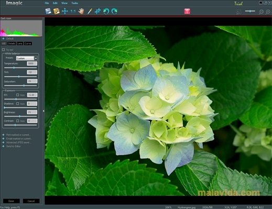Image resolution: width=272 pixels, height=209 pixels.
Task: Click arrow icon next to Send to Editor
Action: (3, 146)
